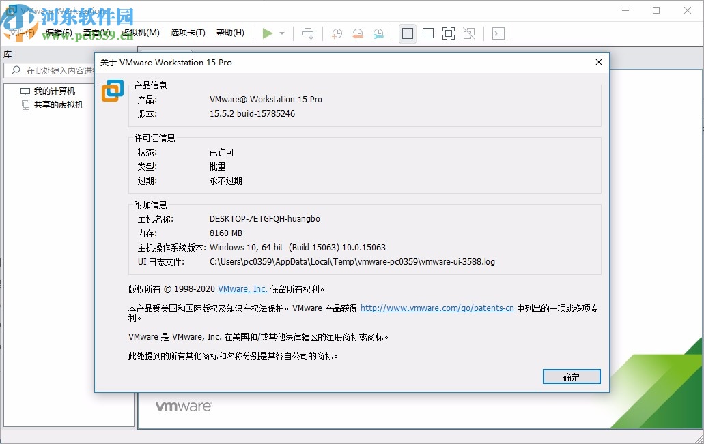Screen dimensions: 704x444
Task: Open the 虚拟机(M) menu
Action: point(141,32)
